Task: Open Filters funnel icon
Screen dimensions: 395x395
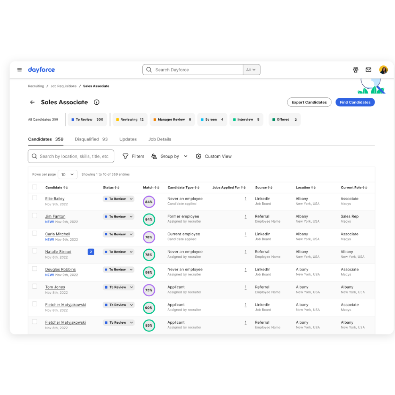Action: pyautogui.click(x=126, y=156)
